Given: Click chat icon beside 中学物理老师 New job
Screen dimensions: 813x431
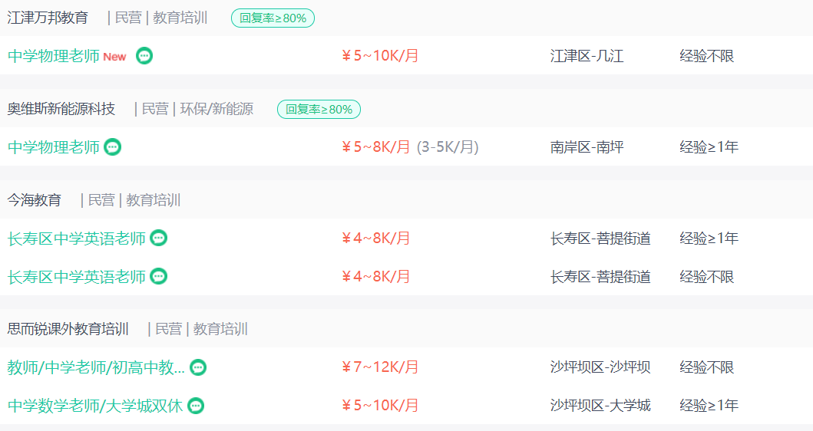Looking at the screenshot, I should click(x=144, y=55).
